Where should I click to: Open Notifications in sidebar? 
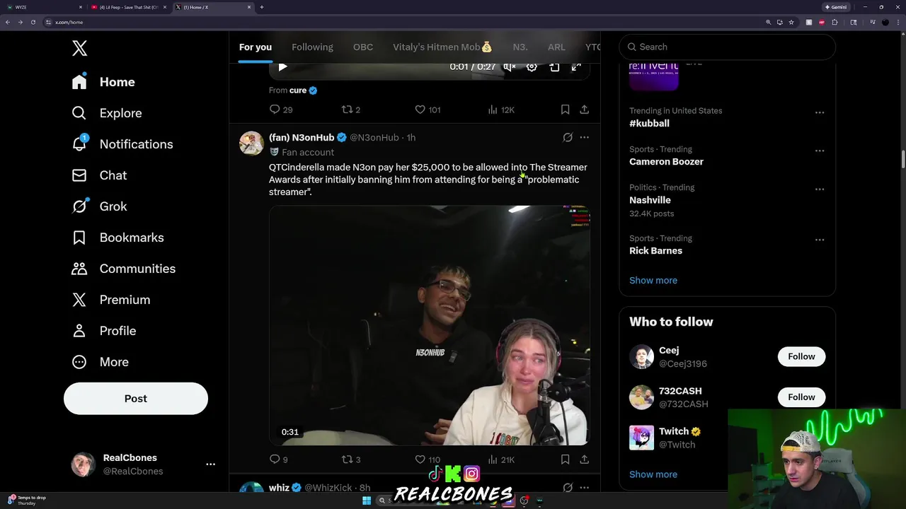pyautogui.click(x=122, y=144)
